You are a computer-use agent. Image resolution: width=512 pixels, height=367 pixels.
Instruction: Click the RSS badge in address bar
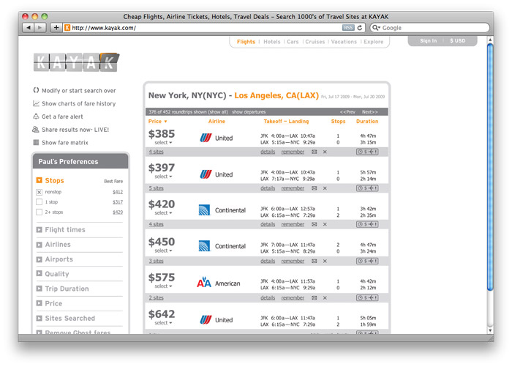348,28
